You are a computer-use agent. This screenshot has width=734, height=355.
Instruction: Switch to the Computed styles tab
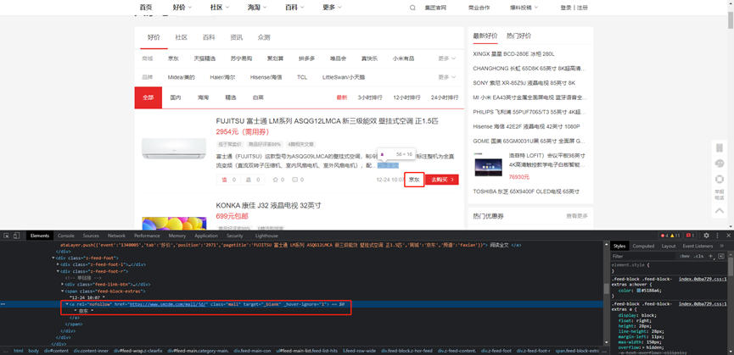click(x=643, y=246)
